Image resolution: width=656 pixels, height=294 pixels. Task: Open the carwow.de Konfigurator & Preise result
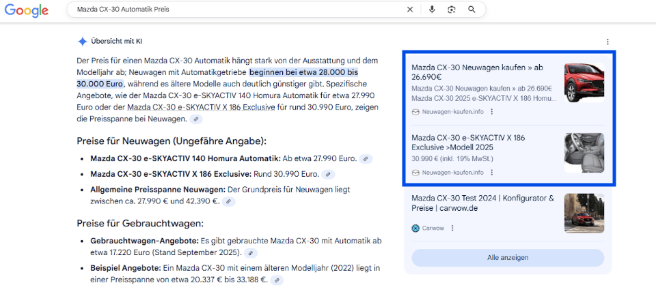pyautogui.click(x=482, y=203)
